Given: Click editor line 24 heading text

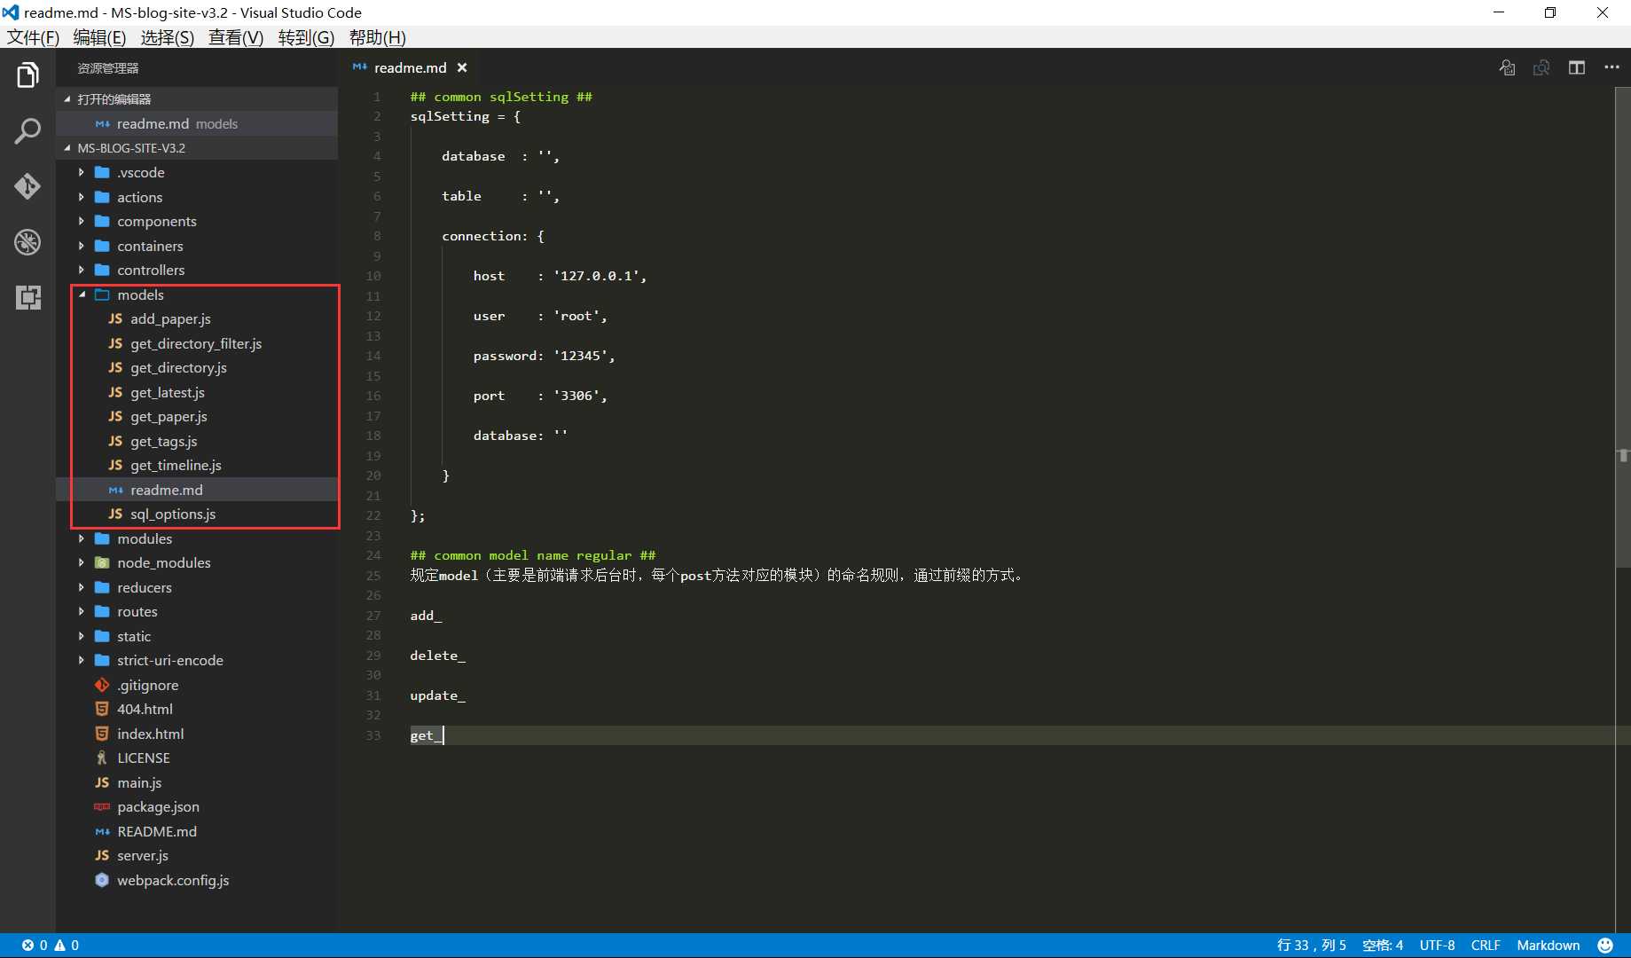Looking at the screenshot, I should tap(532, 555).
